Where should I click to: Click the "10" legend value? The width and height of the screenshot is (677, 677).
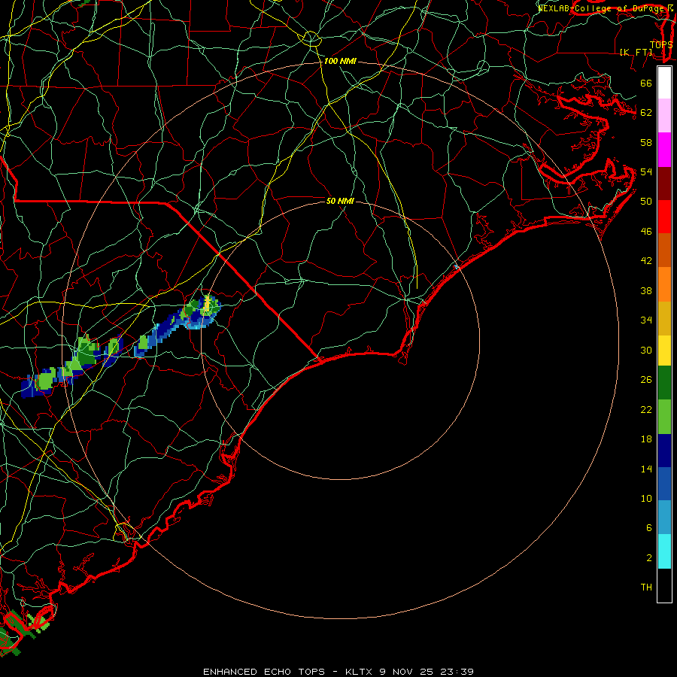646,498
